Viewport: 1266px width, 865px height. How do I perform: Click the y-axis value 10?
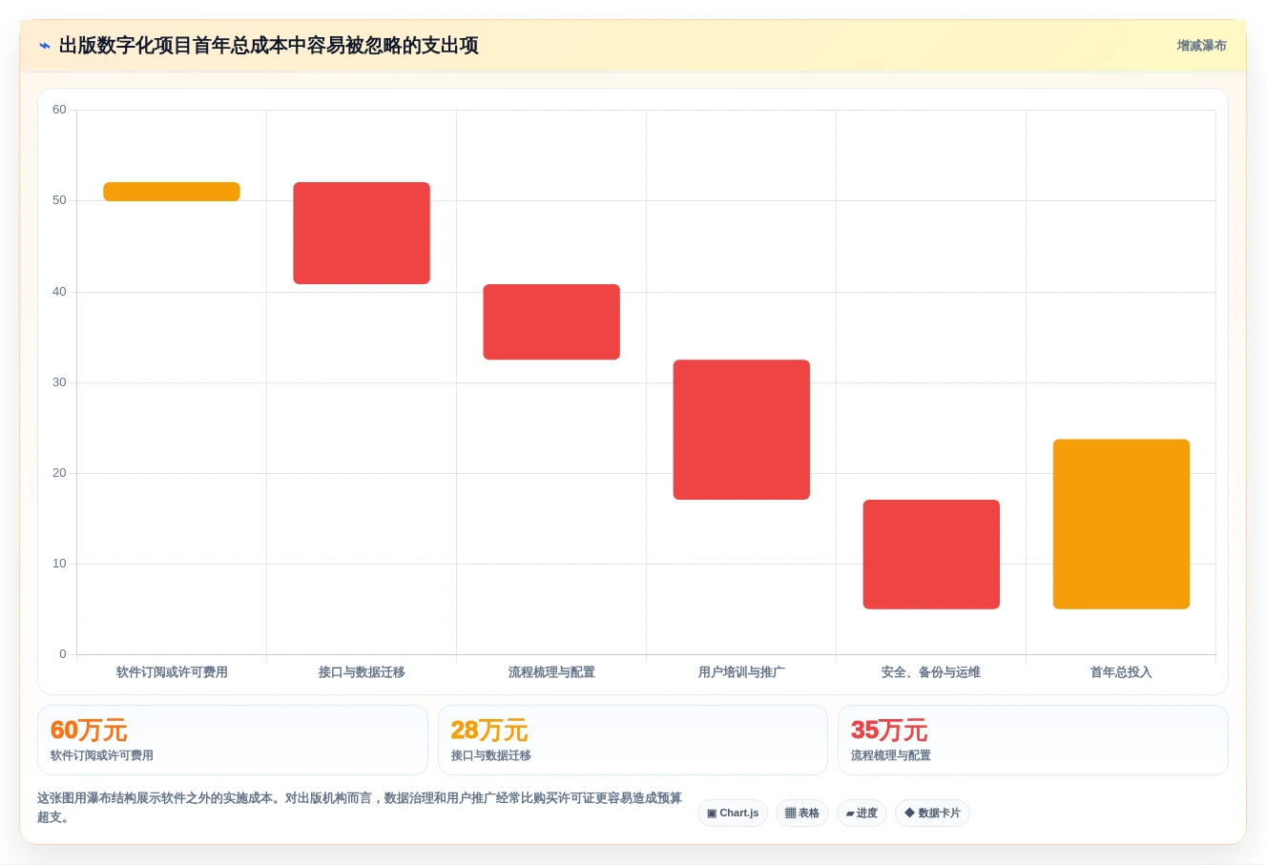(x=59, y=564)
